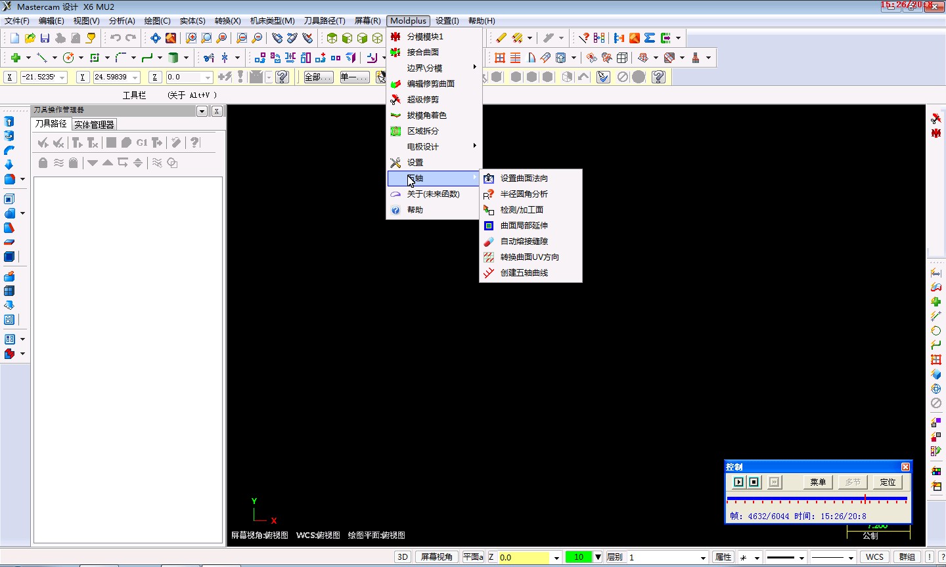The height and width of the screenshot is (567, 946).
Task: Click the Fit to screen icon
Action: [x=156, y=38]
